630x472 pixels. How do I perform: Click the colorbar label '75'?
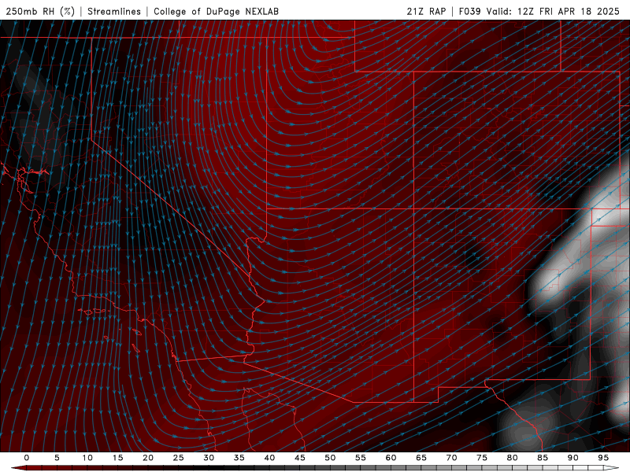[x=482, y=458]
